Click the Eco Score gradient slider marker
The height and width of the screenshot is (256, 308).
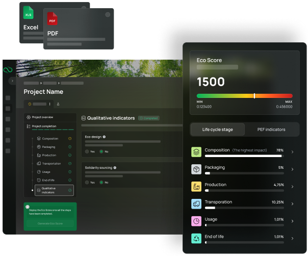(x=254, y=95)
